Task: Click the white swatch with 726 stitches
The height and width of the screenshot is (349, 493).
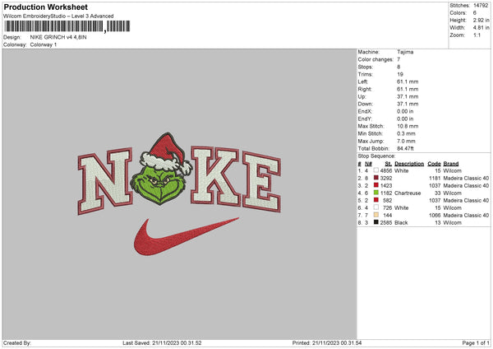Action: tap(376, 207)
